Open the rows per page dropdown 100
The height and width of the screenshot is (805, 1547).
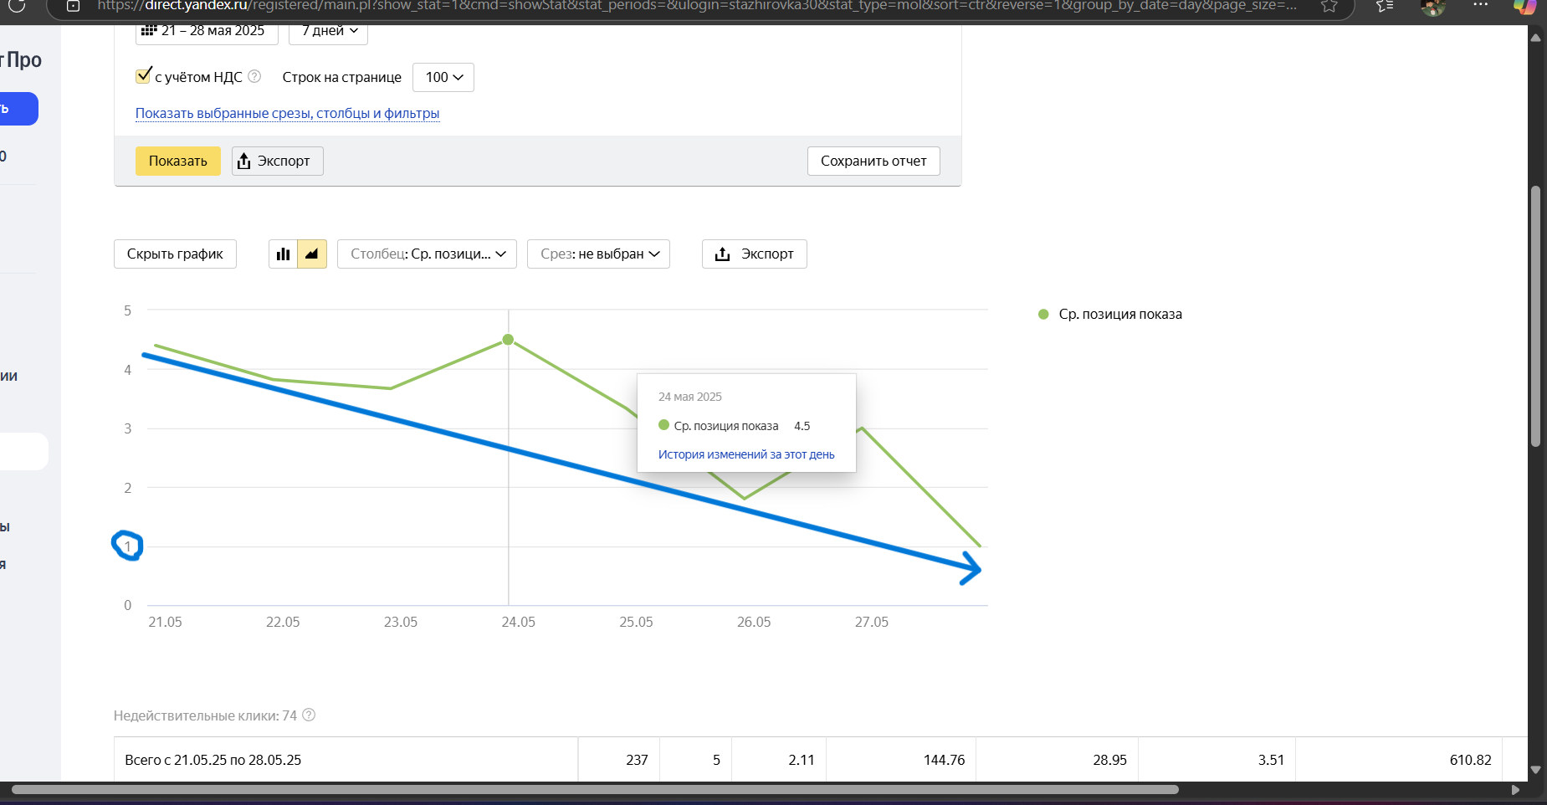[x=443, y=77]
